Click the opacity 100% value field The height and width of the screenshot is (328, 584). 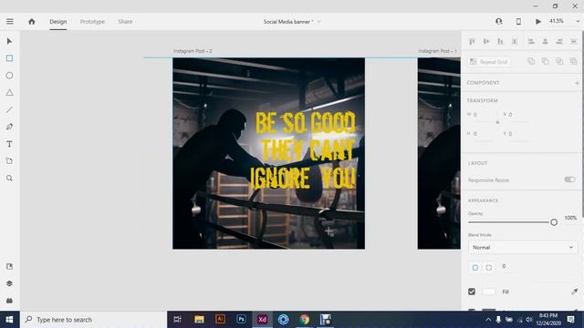point(570,218)
